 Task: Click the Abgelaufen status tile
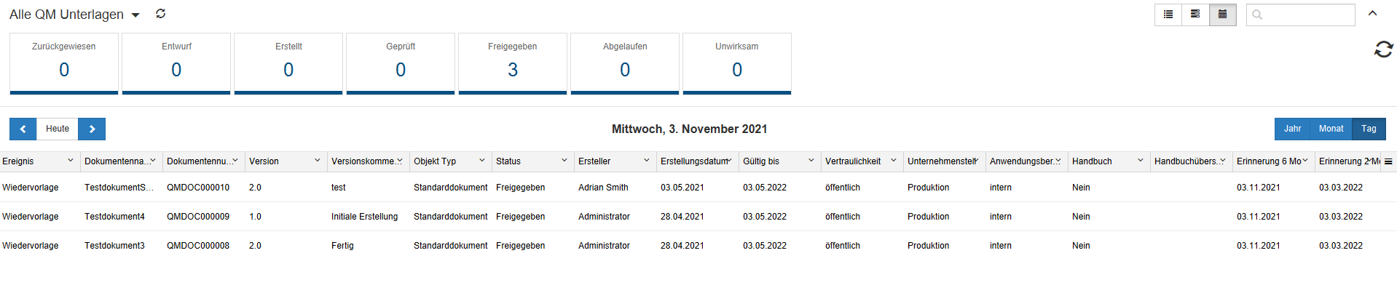tap(625, 63)
